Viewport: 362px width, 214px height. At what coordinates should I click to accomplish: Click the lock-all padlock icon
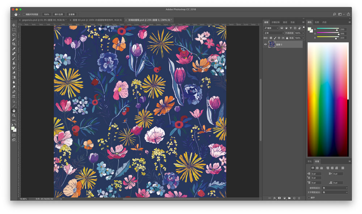click(x=287, y=38)
